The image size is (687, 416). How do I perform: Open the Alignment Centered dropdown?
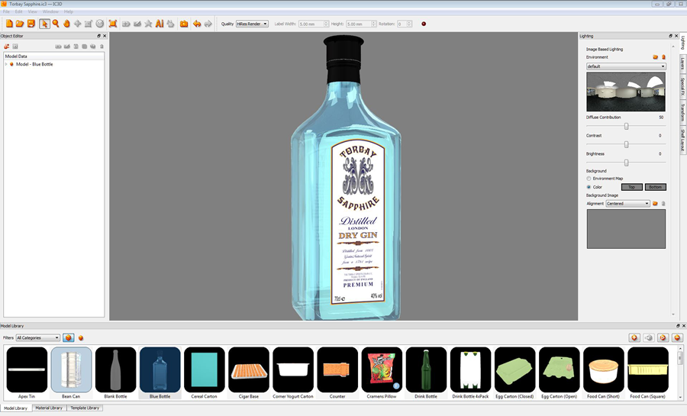(628, 204)
